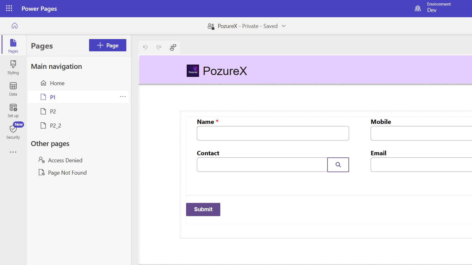Open the app launcher waffle icon
The image size is (472, 265).
9,8
